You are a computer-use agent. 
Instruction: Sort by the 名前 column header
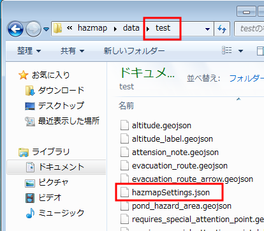pos(126,106)
